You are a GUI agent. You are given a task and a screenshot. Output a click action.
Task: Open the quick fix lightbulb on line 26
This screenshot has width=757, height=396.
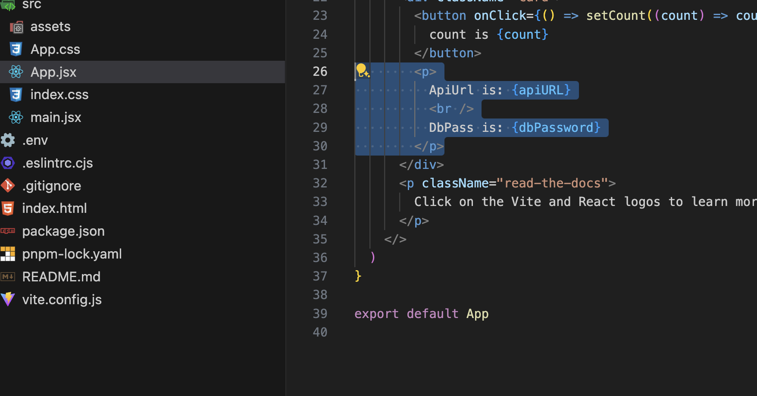tap(362, 71)
